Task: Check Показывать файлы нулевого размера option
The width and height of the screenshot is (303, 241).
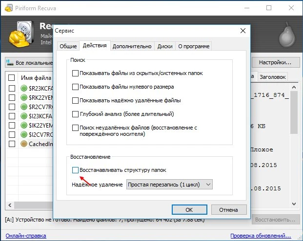Action: 75,87
